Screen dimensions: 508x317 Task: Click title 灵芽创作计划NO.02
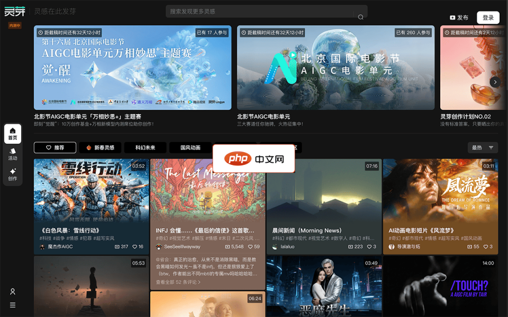click(465, 116)
